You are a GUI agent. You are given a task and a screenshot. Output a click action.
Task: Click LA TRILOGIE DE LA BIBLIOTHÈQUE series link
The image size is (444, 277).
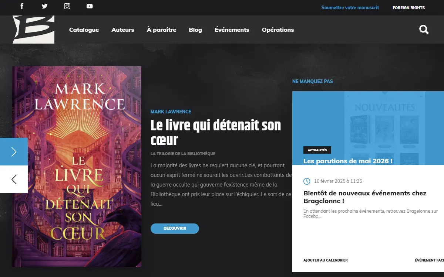(183, 154)
